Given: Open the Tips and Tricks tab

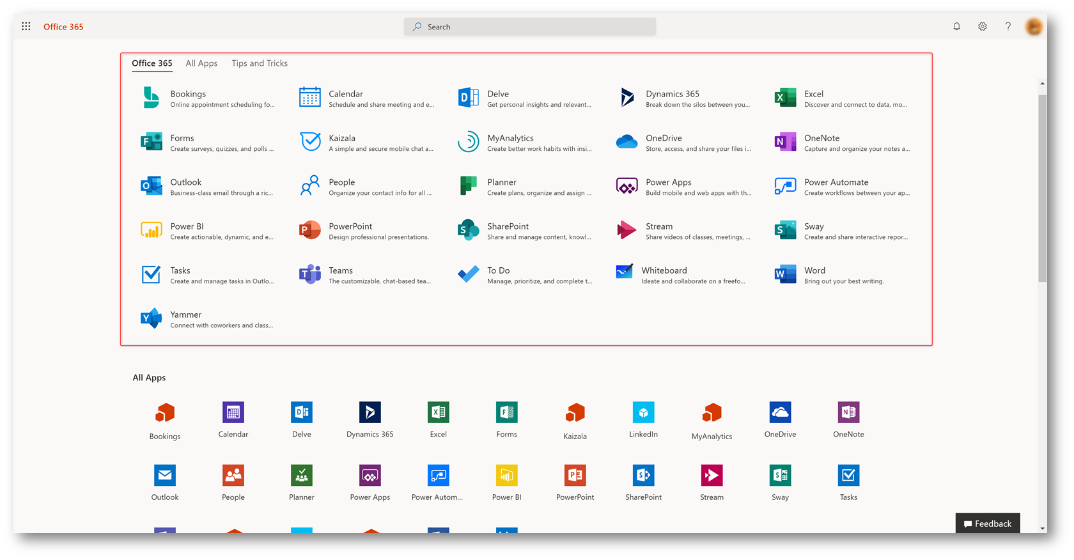Looking at the screenshot, I should (260, 63).
